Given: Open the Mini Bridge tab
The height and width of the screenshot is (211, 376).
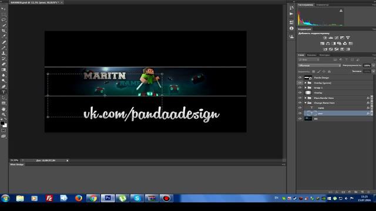Looking at the screenshot, I should pos(17,165).
